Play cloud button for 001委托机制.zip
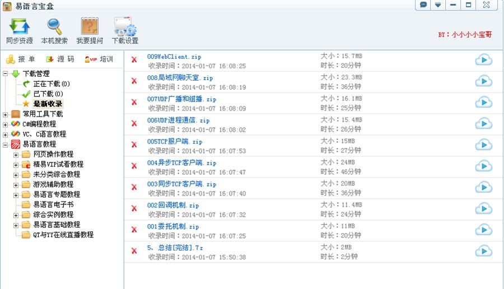 click(483, 230)
